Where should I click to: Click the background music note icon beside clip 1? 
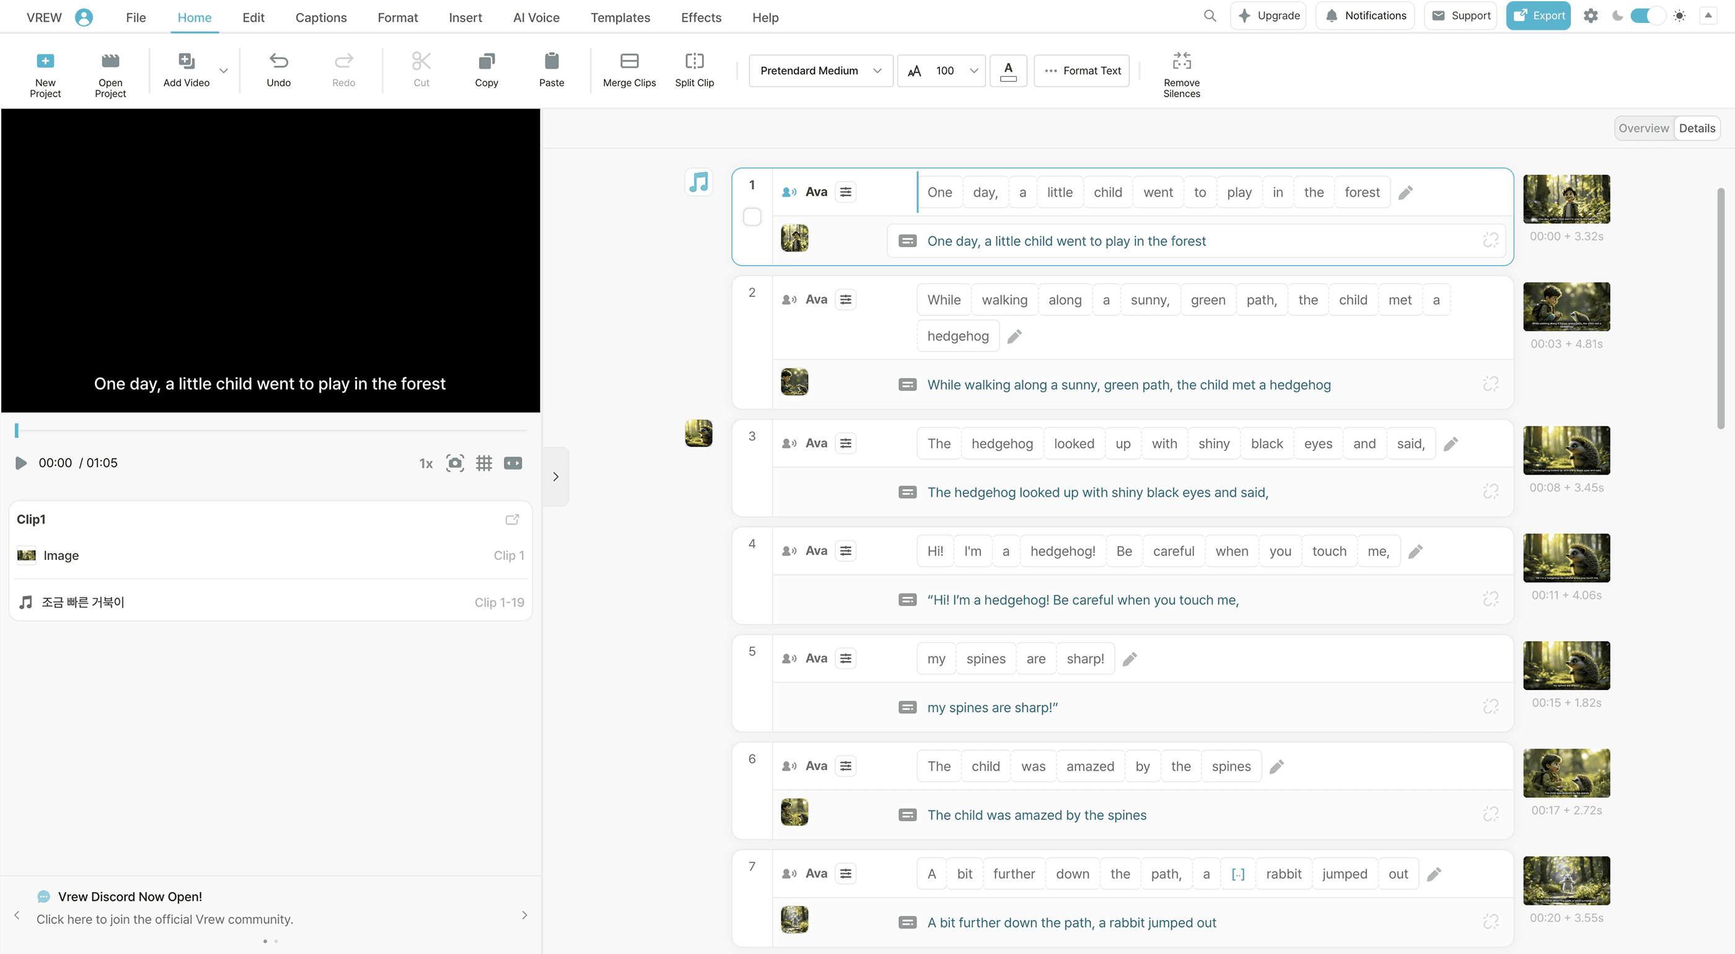[x=698, y=182]
